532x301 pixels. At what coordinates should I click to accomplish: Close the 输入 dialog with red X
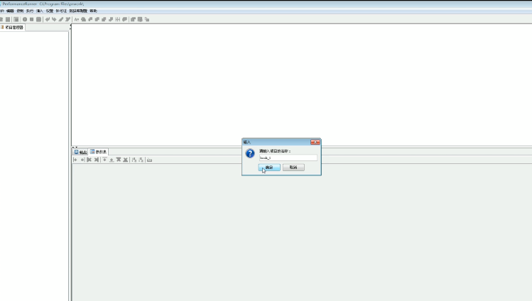point(315,142)
